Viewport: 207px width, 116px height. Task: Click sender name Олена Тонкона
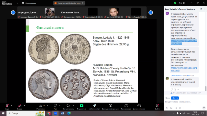(x=177, y=76)
